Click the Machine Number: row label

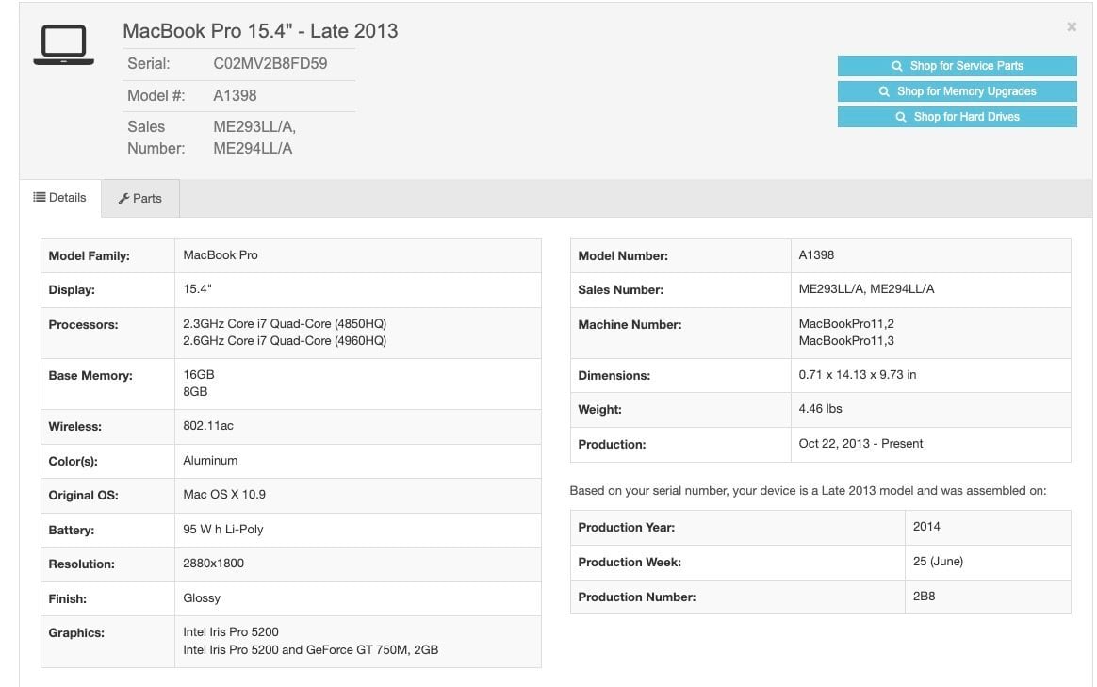(630, 324)
